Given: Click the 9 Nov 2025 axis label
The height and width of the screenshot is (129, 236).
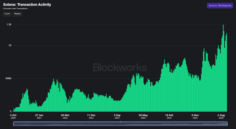Looking at the screenshot, I should [195, 117].
